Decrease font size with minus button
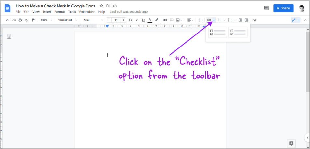Screen dimensions: 310x149 pos(109,20)
